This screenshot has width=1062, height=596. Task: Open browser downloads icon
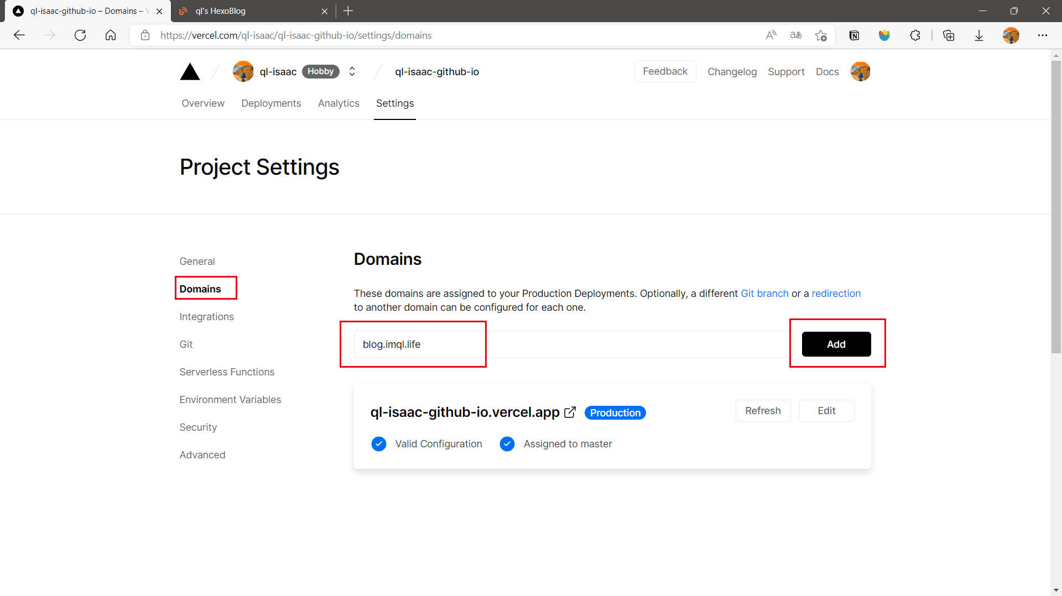[978, 35]
